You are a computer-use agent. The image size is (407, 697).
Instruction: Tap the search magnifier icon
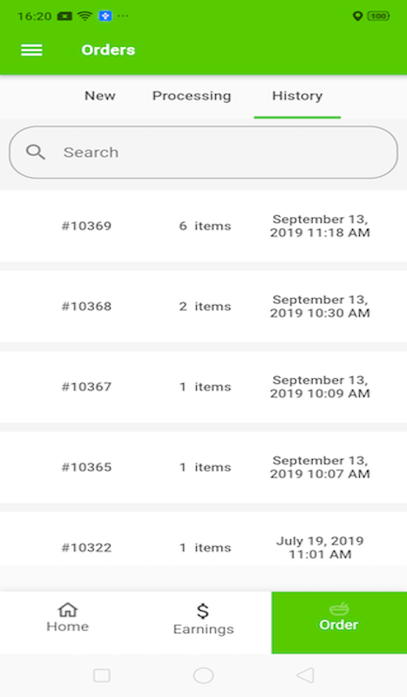click(x=35, y=152)
